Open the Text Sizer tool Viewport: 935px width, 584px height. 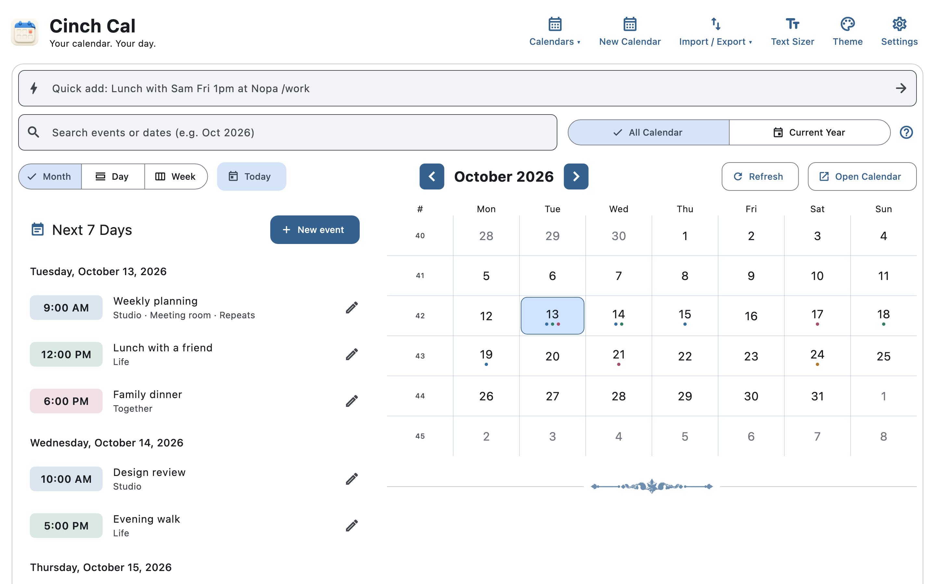792,32
